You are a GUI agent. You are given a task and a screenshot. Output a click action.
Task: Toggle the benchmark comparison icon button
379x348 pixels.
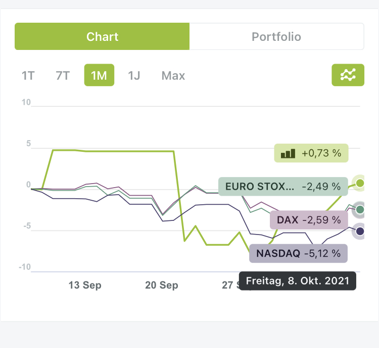[348, 76]
